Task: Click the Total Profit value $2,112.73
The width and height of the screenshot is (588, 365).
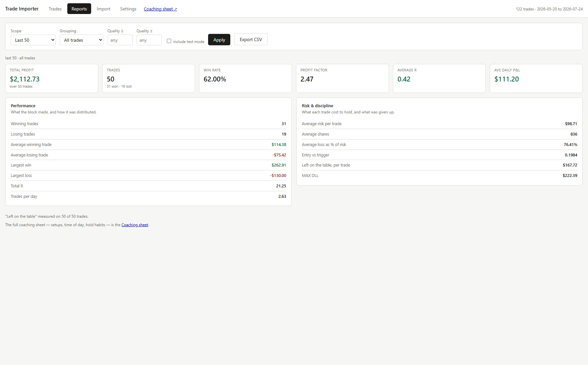Action: [x=25, y=79]
